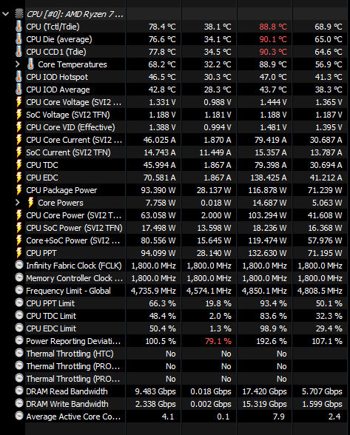Click round icon next to DRAM Write Bandwidth
The height and width of the screenshot is (435, 350).
(19, 403)
